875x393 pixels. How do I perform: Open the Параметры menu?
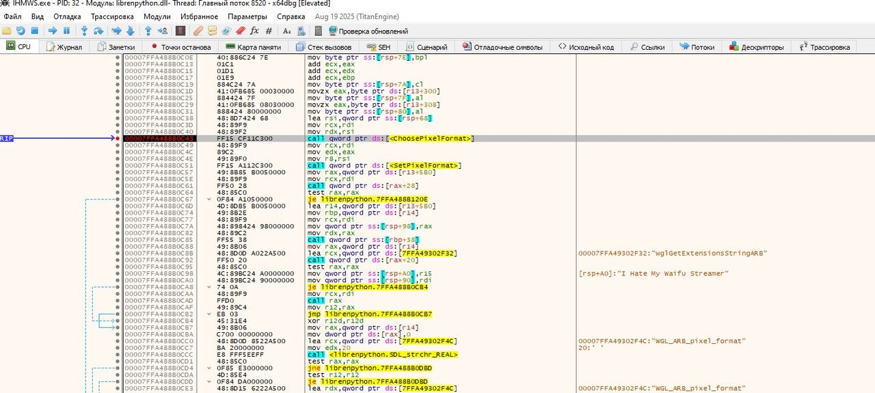point(247,16)
